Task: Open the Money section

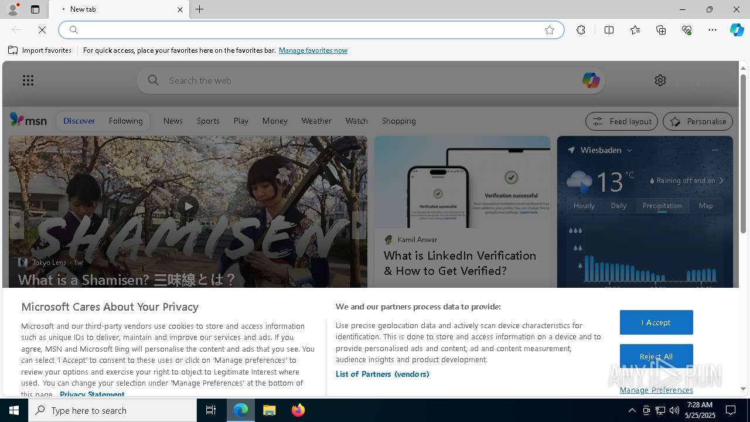Action: coord(275,121)
